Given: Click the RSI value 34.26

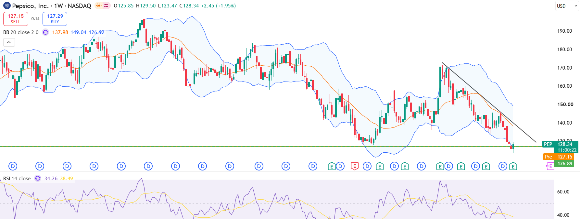Looking at the screenshot, I should (x=51, y=179).
